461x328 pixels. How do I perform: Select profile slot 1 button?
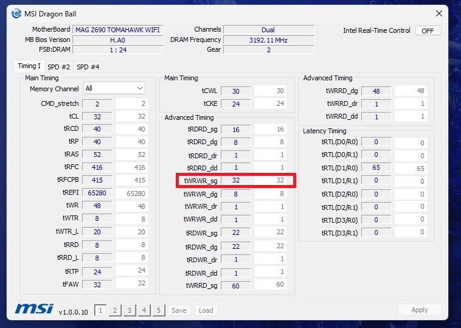(100, 310)
